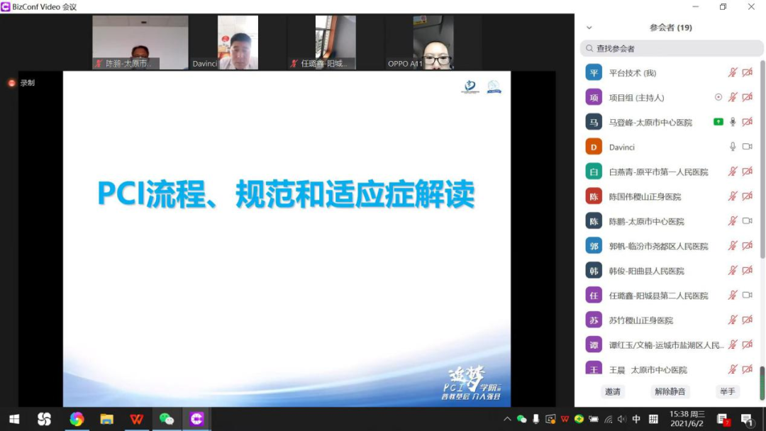Screen dimensions: 766x431
Task: Click the green screen-sharing icon beside 马登峰
Action: 718,122
